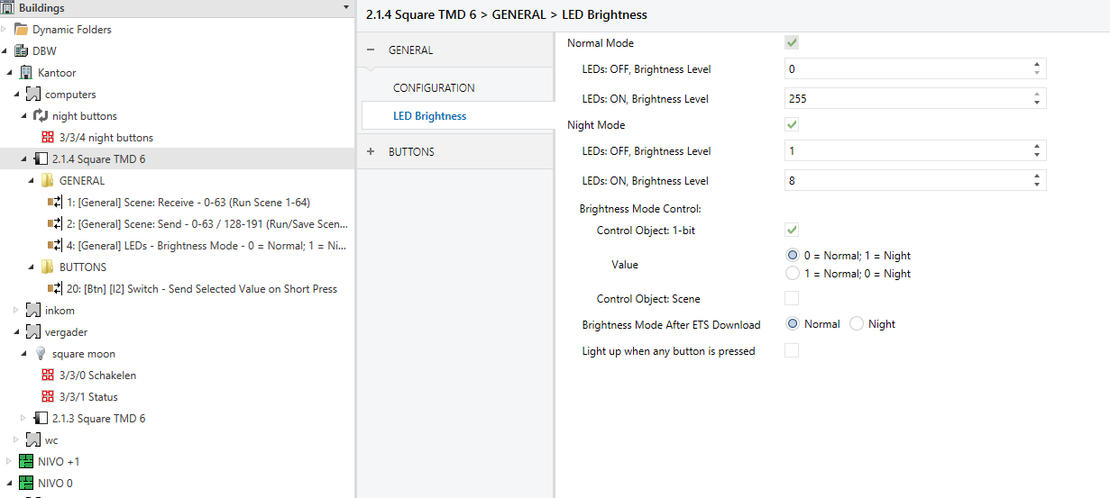Expand the inkom room tree node

(x=15, y=311)
